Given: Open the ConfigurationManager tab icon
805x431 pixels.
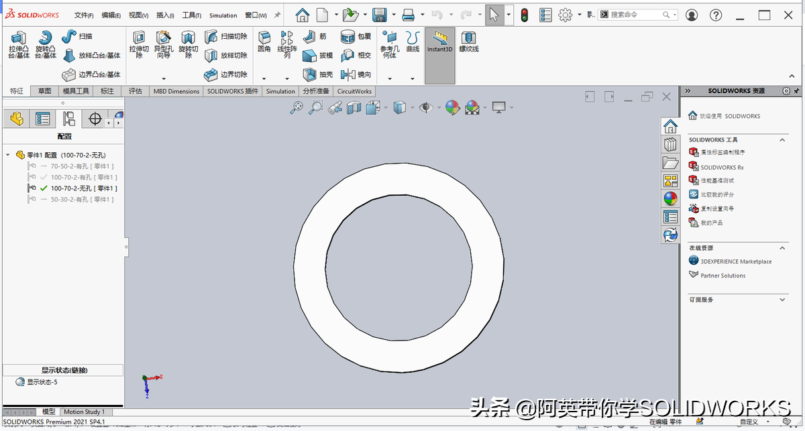Looking at the screenshot, I should [68, 119].
